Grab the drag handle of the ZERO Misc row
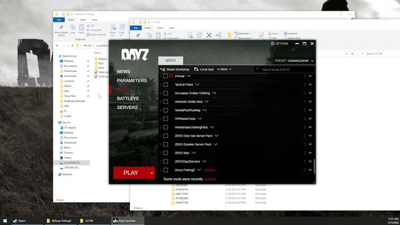 point(161,152)
